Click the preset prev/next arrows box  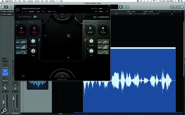click(35, 17)
